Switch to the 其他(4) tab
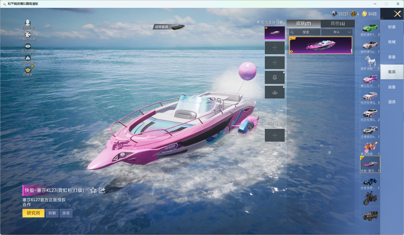The width and height of the screenshot is (404, 235). click(338, 23)
